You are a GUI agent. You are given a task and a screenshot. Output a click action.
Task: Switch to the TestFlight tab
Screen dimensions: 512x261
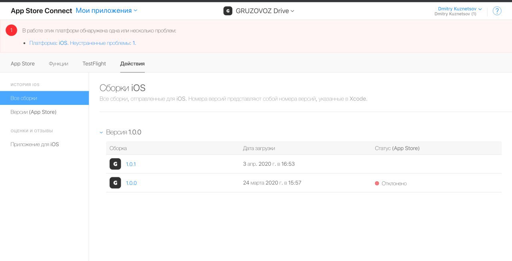click(x=94, y=64)
